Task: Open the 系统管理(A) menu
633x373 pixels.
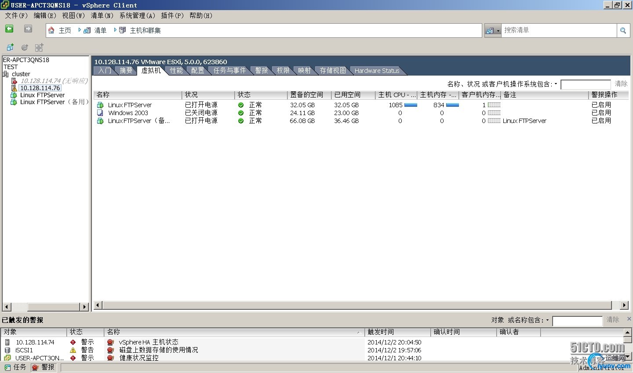Action: point(137,15)
